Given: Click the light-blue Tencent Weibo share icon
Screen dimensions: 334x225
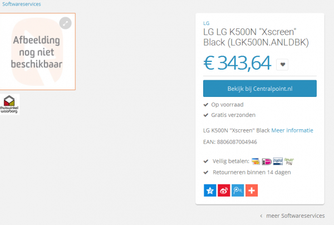Looking at the screenshot, I should 238,190.
